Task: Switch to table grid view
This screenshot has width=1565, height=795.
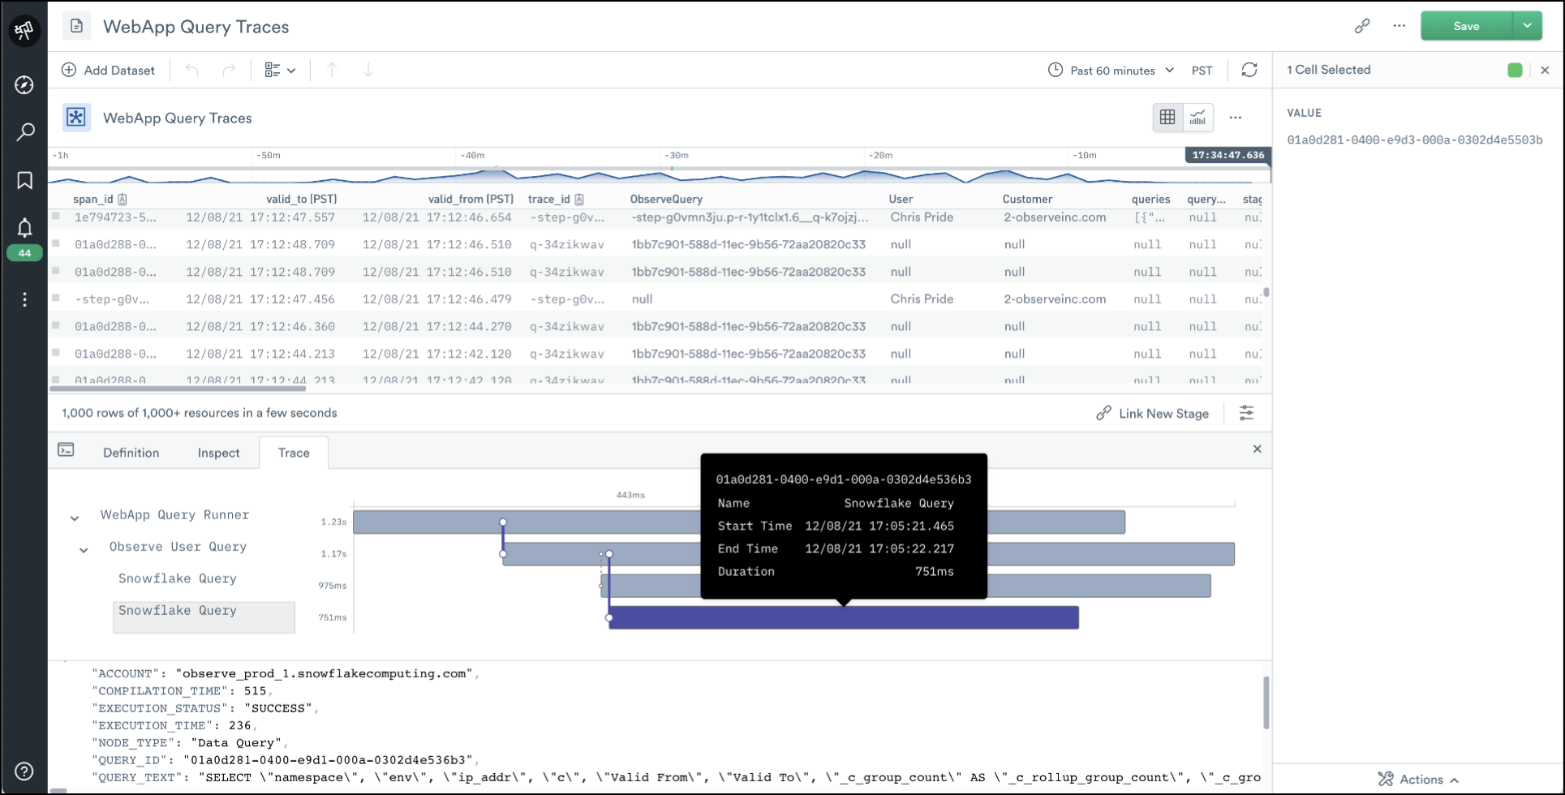Action: [x=1167, y=118]
